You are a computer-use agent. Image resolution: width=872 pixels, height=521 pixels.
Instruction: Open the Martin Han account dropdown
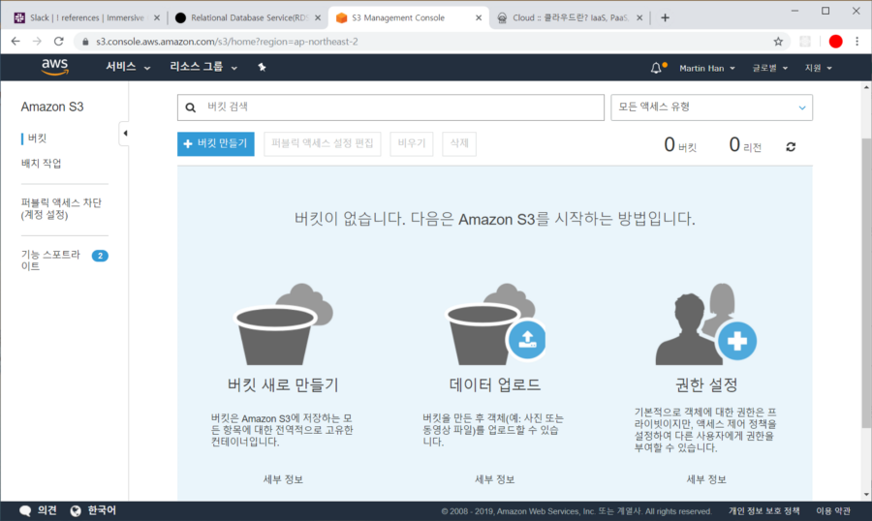click(x=707, y=68)
